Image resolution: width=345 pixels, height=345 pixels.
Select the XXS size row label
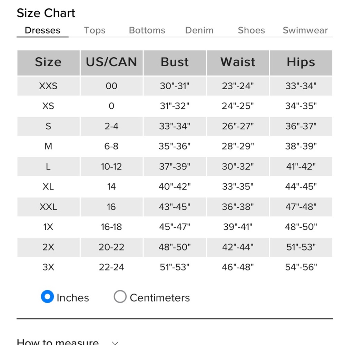[x=48, y=86]
